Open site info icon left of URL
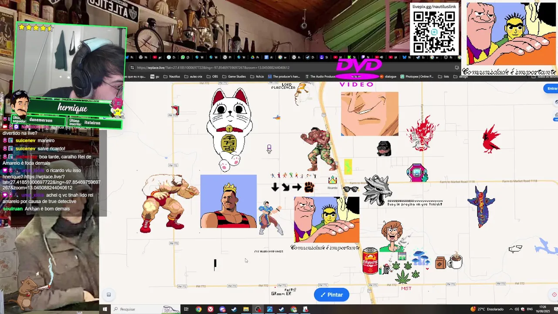This screenshot has width=558, height=314. (x=132, y=68)
